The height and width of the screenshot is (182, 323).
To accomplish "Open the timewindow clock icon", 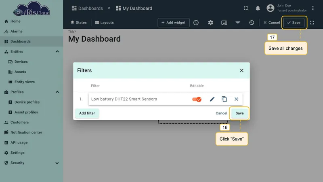I will 196,23.
